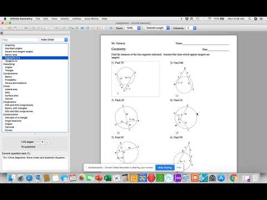Open the Kuta Works menu
The height and width of the screenshot is (200, 267).
91,19
